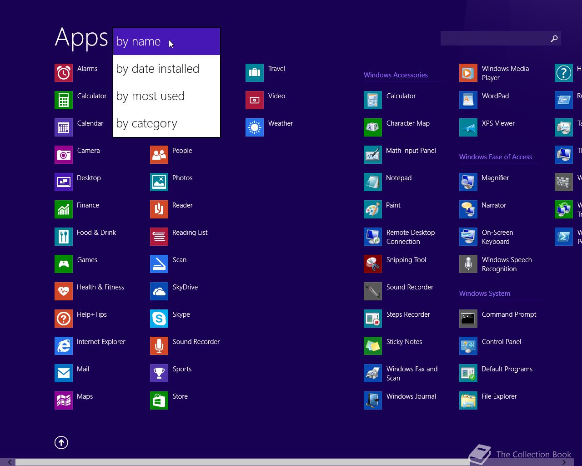Open Windows Fax and Scan label
This screenshot has height=466, width=582.
point(412,374)
